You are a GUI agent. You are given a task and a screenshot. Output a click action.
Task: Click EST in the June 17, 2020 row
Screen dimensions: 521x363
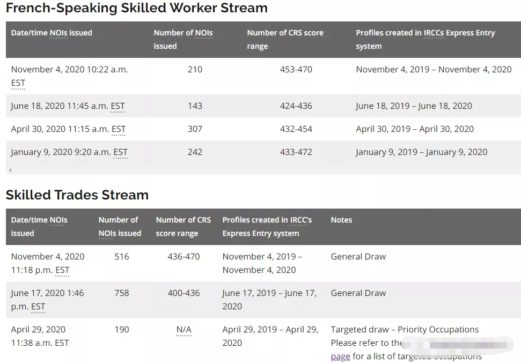[38, 307]
